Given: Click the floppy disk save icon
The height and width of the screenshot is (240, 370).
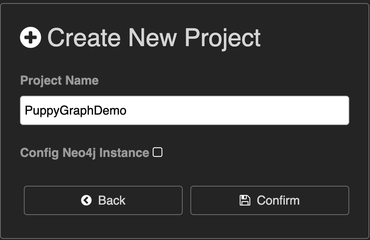Looking at the screenshot, I should point(245,200).
